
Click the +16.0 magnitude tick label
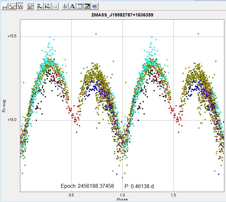point(12,120)
